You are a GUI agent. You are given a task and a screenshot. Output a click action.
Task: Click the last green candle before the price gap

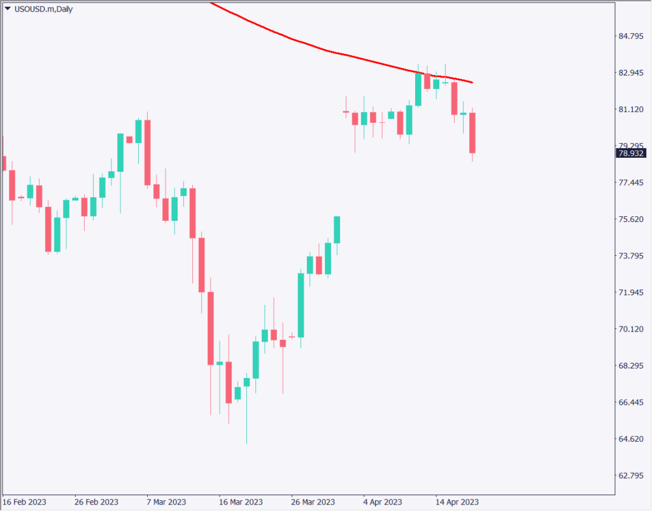tap(337, 230)
